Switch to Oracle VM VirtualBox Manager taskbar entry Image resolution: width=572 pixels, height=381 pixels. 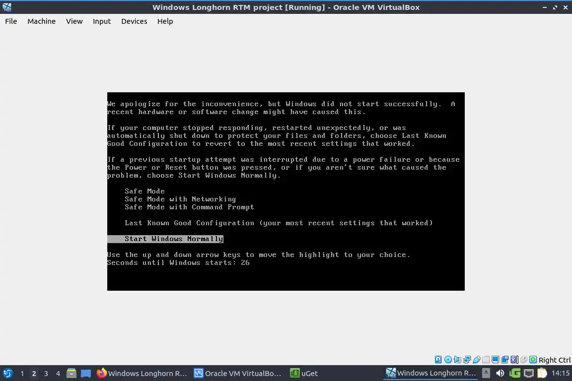pyautogui.click(x=237, y=374)
